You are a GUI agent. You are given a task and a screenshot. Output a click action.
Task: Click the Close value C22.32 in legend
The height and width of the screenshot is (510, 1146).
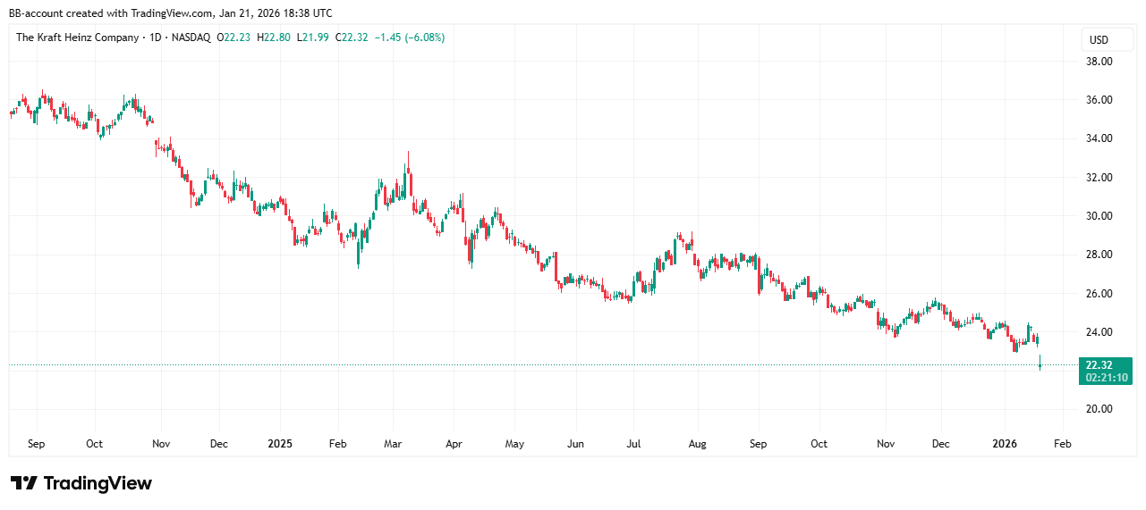point(352,38)
